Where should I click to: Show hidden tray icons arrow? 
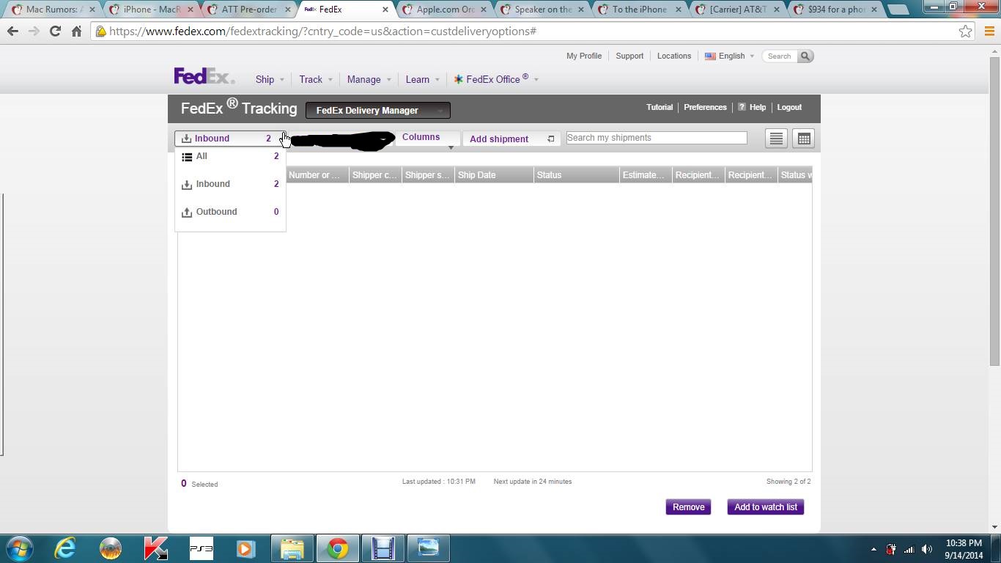click(x=873, y=549)
